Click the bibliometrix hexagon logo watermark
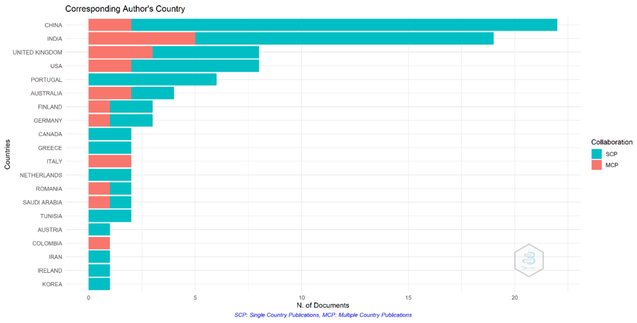This screenshot has height=323, width=637. click(x=529, y=260)
